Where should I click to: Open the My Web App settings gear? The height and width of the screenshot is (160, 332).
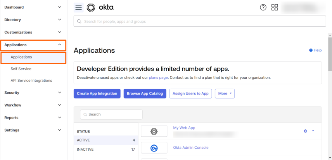[x=305, y=131]
